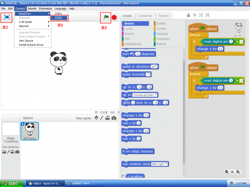Open the Help menu
The height and width of the screenshot is (187, 250).
click(72, 9)
